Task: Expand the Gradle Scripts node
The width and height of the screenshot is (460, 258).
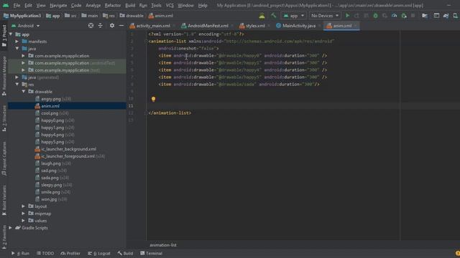Action: click(11, 228)
